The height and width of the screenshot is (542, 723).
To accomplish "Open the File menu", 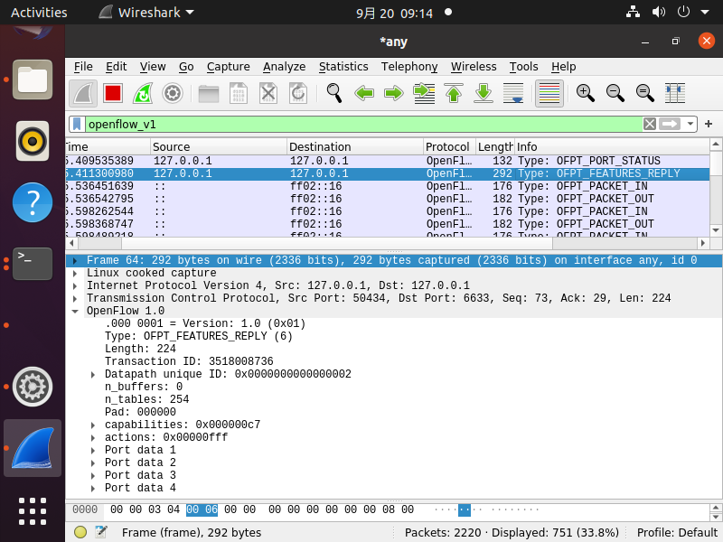I will click(83, 67).
